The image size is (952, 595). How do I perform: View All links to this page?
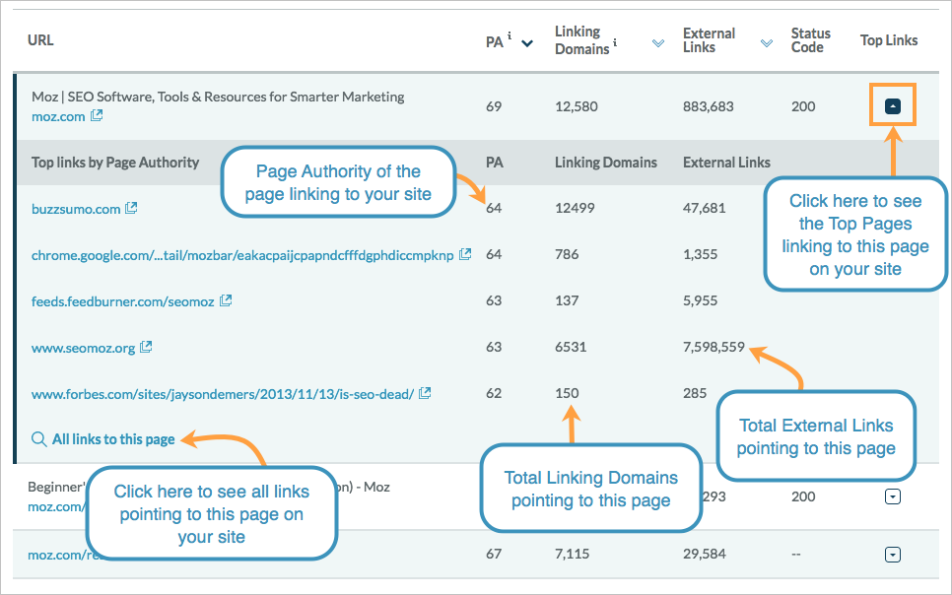tap(113, 439)
